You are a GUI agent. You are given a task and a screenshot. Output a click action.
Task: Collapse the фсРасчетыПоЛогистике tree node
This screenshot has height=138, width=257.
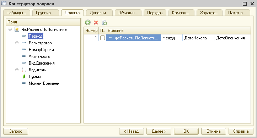(10, 29)
